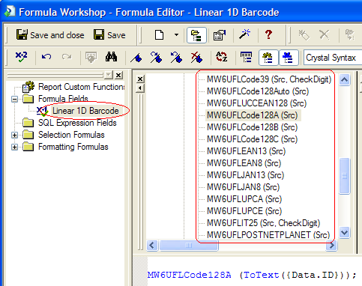Select MW6UFLEAN13 (Src) function
The width and height of the screenshot is (362, 286).
click(246, 151)
